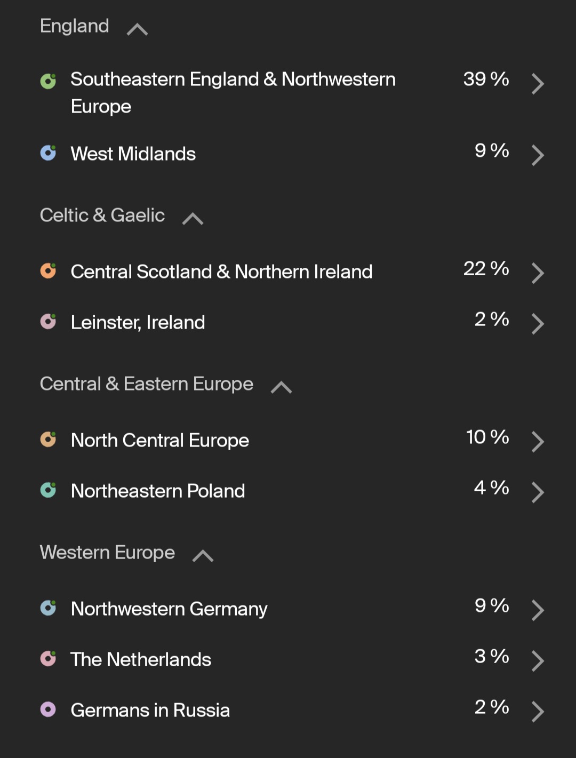The width and height of the screenshot is (576, 758).
Task: Click the green Southeastern England region icon
Action: click(x=48, y=81)
